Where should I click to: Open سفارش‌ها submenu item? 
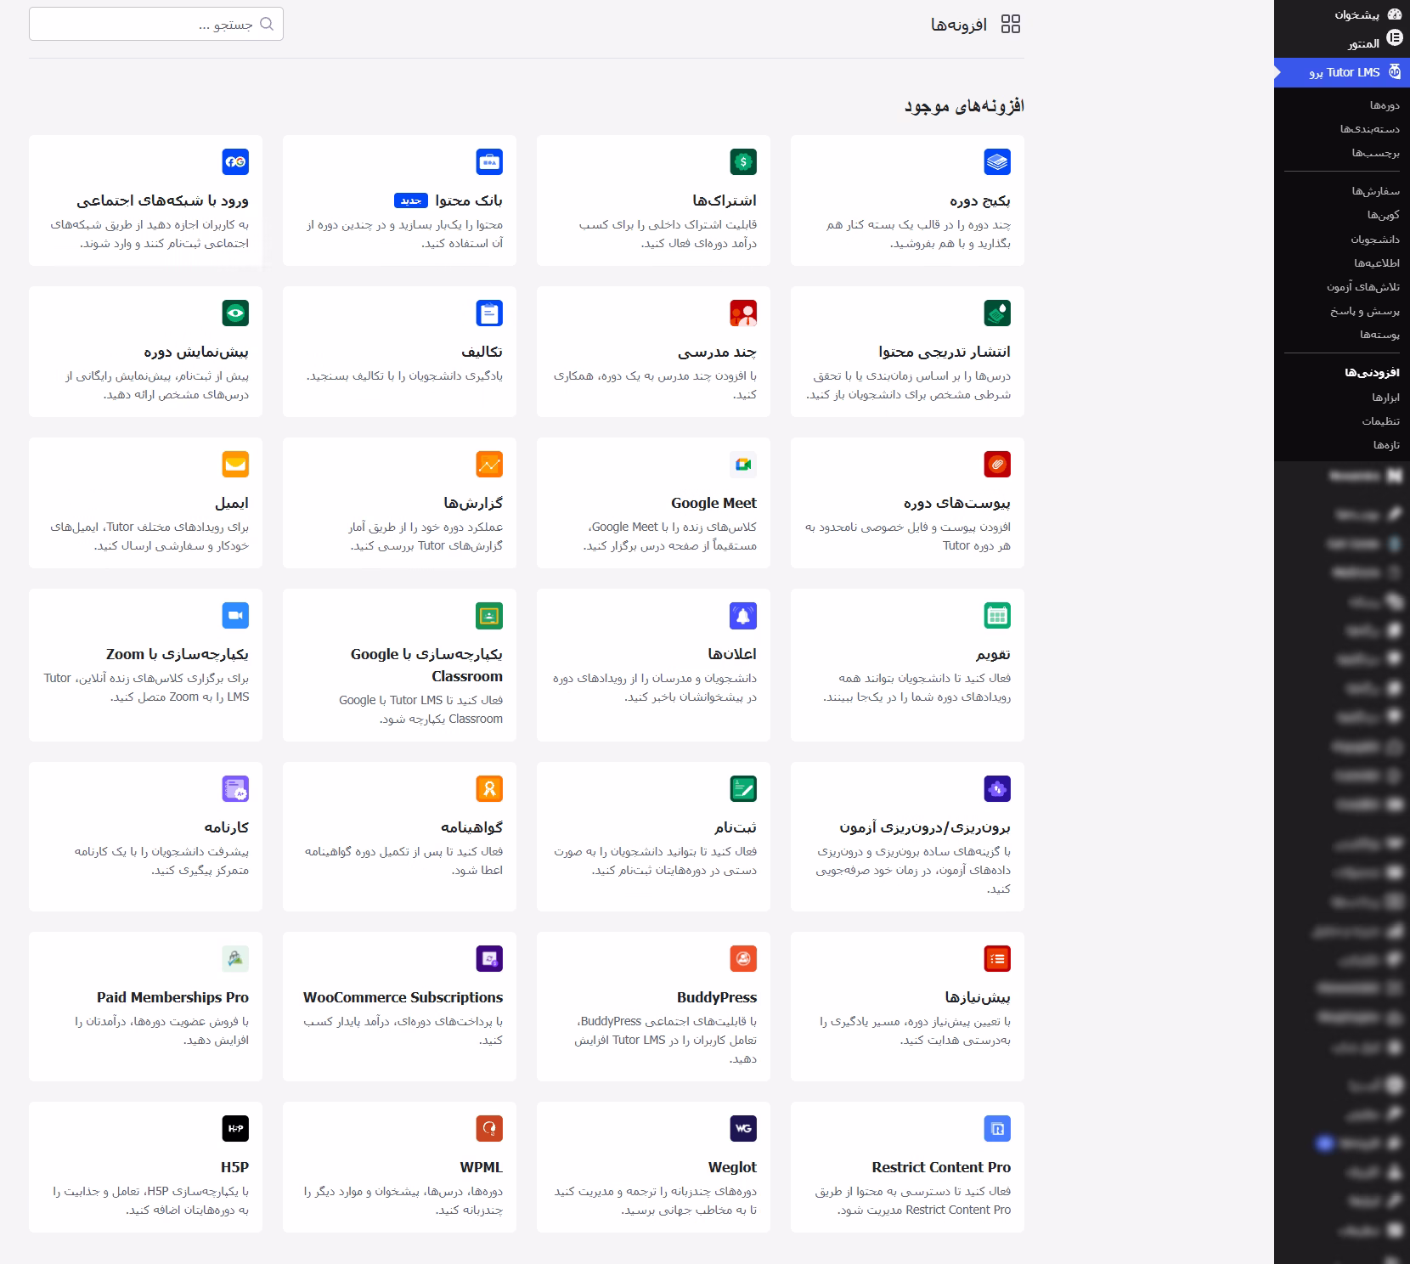tap(1375, 191)
